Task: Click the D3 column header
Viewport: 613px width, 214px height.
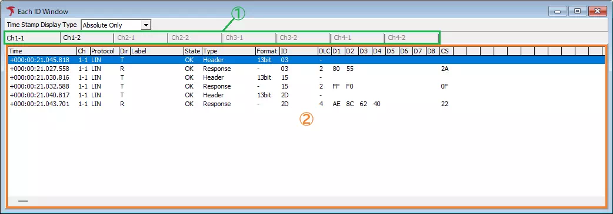Action: click(x=365, y=51)
